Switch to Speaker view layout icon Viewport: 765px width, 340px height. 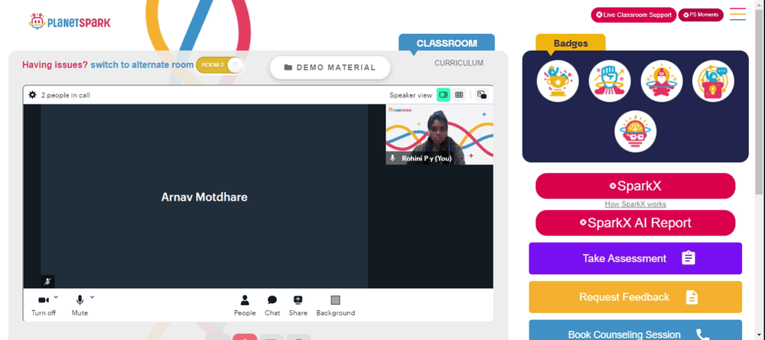443,95
